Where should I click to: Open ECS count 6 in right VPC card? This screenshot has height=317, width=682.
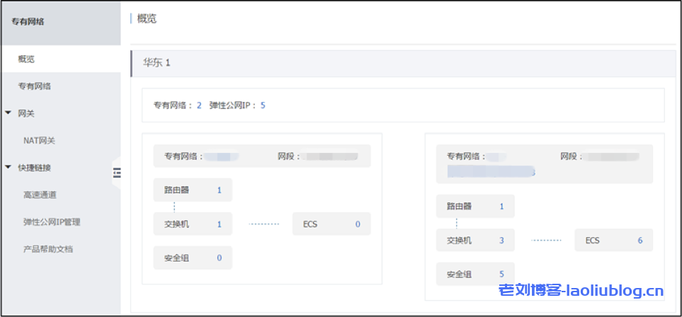pyautogui.click(x=640, y=241)
